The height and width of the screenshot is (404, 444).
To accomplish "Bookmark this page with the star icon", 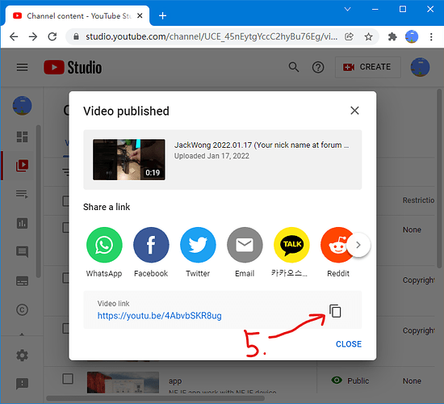I will click(368, 36).
